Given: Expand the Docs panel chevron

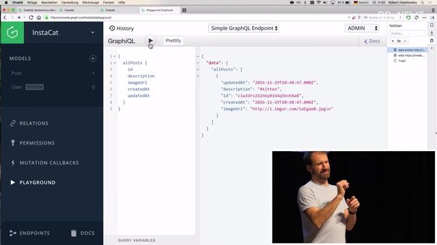Looking at the screenshot, I should [366, 41].
